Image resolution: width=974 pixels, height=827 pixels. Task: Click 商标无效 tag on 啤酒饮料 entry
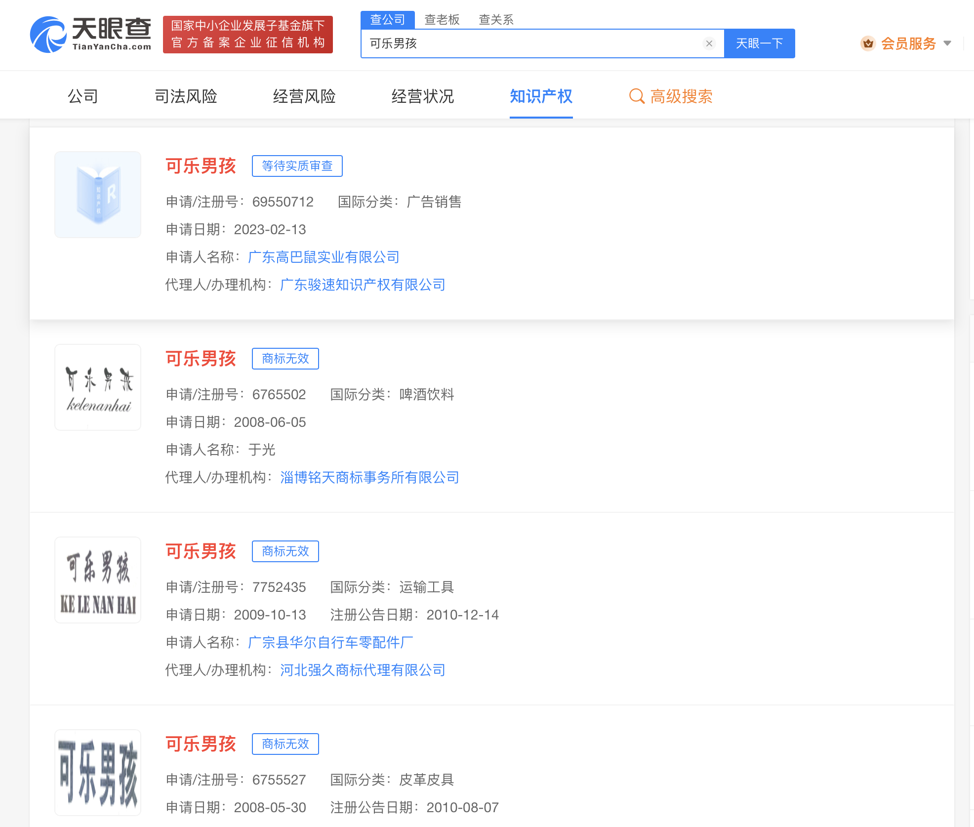[285, 359]
